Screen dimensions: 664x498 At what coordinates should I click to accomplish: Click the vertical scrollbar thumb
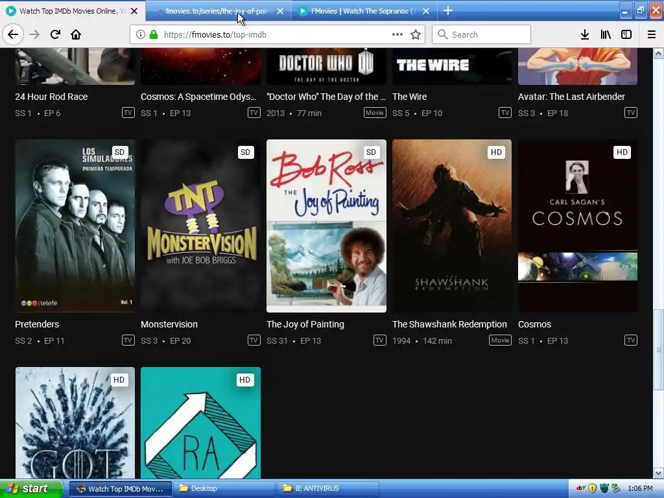point(658,350)
